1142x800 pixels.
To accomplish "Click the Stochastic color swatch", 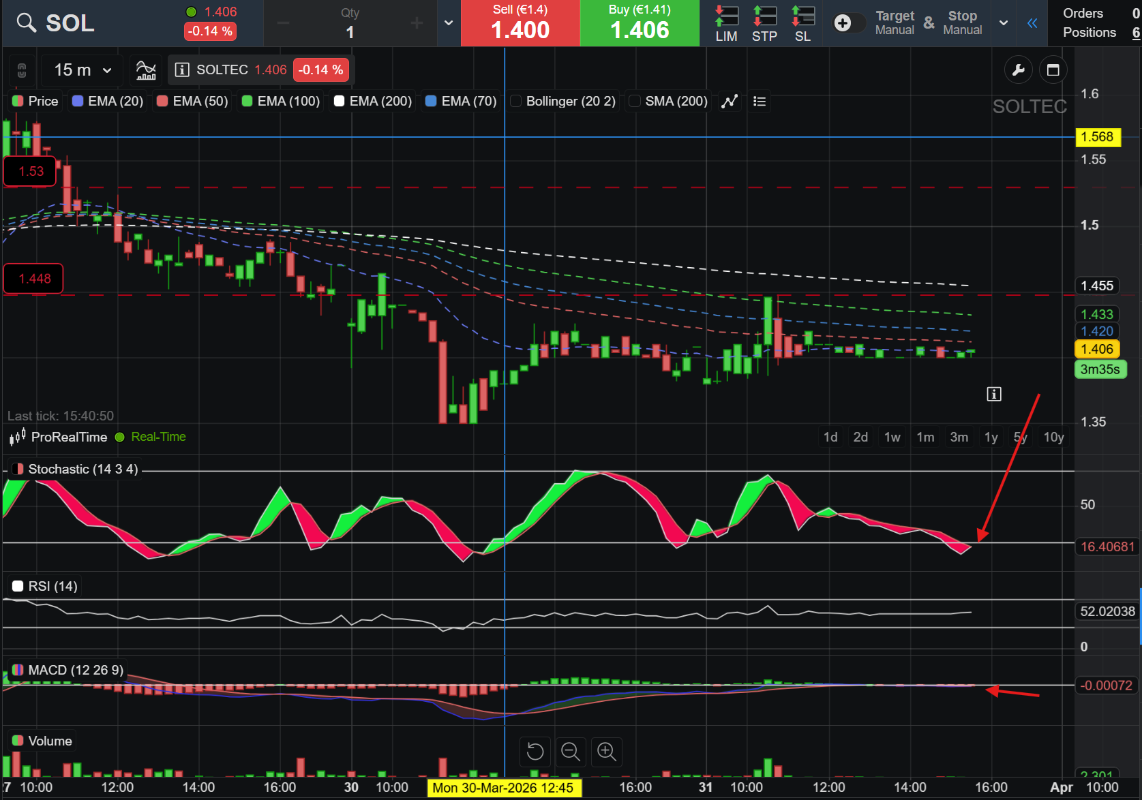I will click(x=18, y=469).
